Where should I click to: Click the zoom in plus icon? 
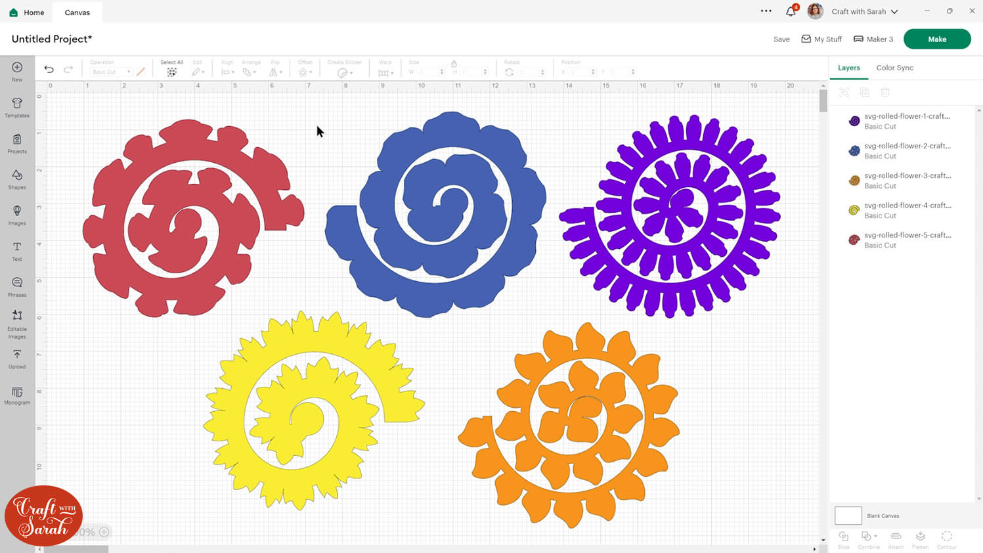[x=104, y=532]
